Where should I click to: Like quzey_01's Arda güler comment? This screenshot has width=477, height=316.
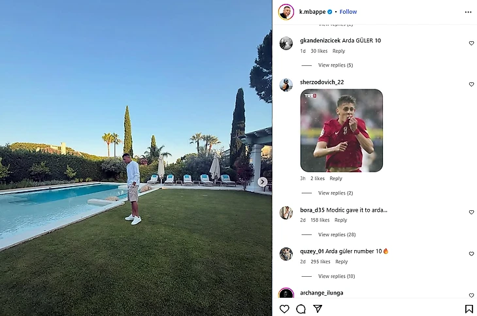(471, 254)
